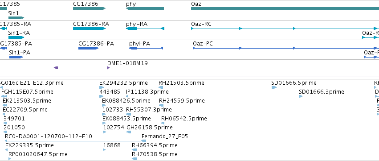This screenshot has width=379, height=161.
Task: Select the GH26158.5prime EST block
Action: tap(129, 132)
